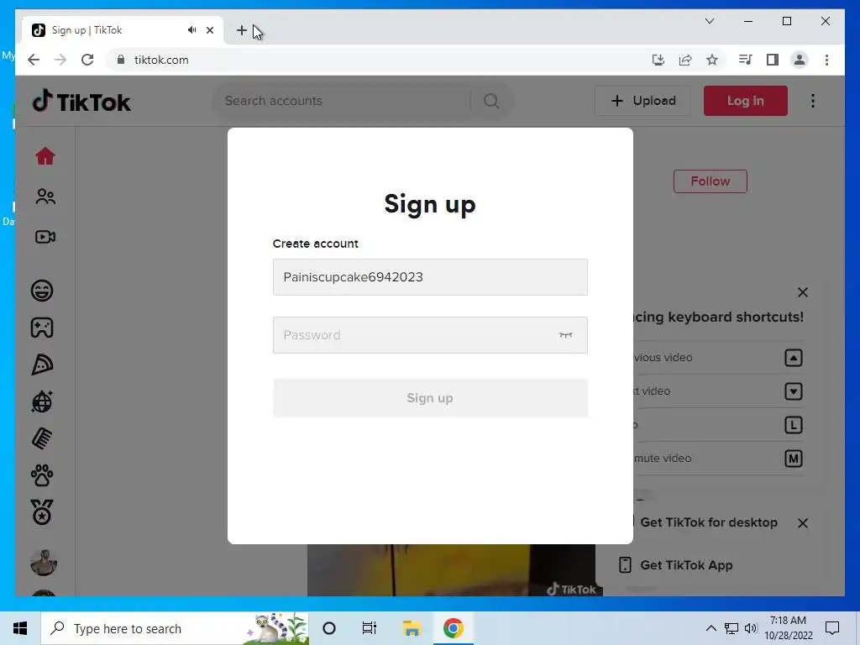Select the Comedy smiley face category icon

point(42,290)
